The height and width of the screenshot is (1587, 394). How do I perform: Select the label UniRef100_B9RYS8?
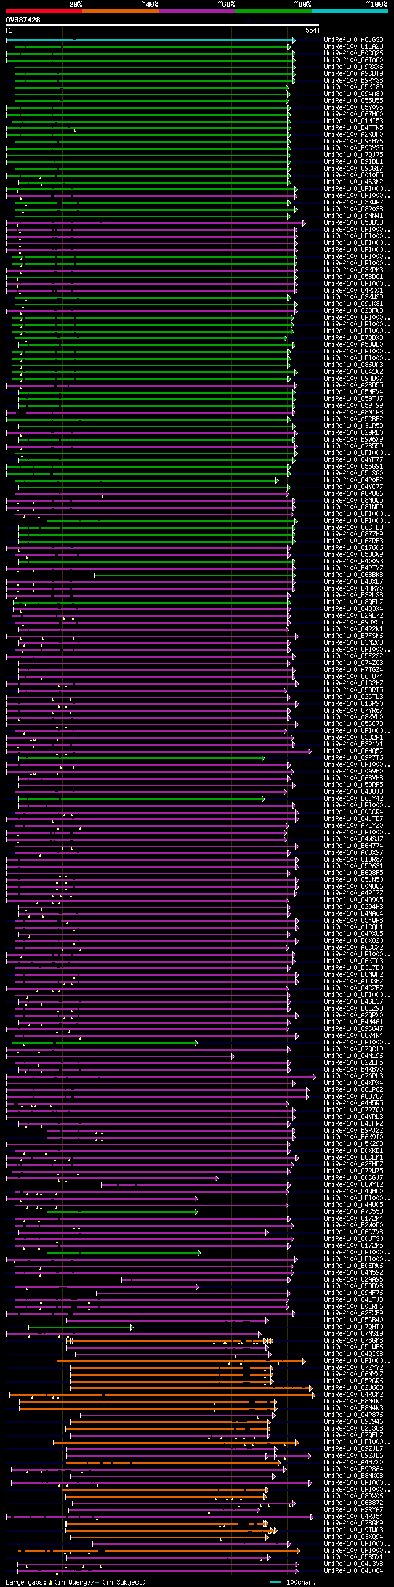353,81
